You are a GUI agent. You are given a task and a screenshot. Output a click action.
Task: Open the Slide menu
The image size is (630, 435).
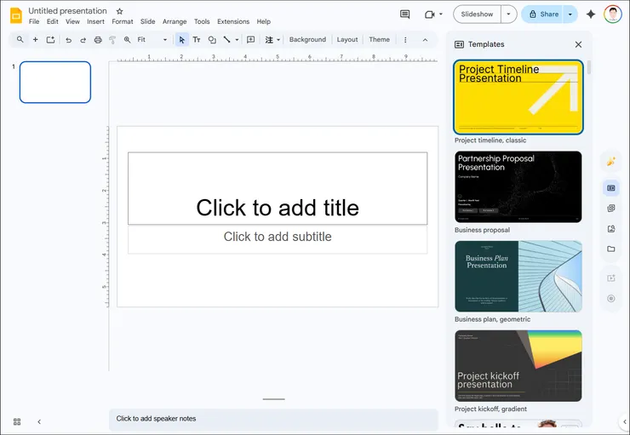[147, 21]
